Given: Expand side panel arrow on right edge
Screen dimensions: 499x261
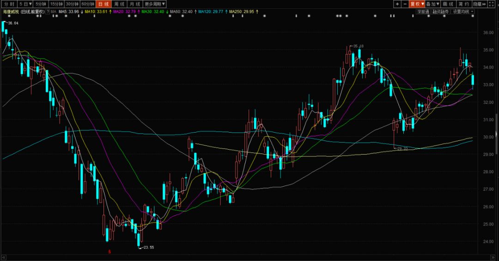Looking at the screenshot, I should click(x=497, y=134).
